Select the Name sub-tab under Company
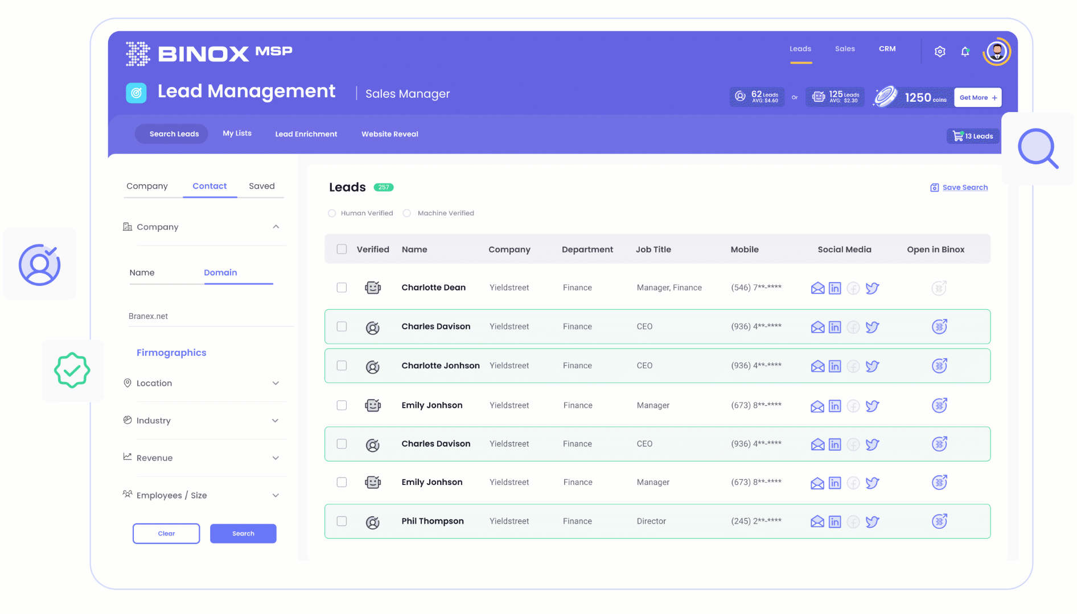This screenshot has width=1077, height=614. 142,273
